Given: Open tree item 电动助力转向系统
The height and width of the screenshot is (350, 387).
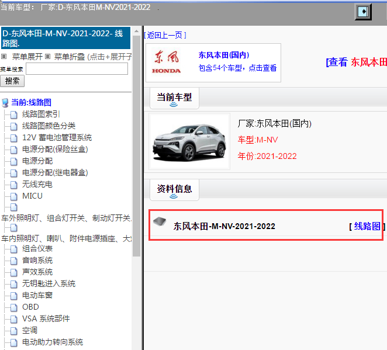Looking at the screenshot, I should pyautogui.click(x=53, y=342).
